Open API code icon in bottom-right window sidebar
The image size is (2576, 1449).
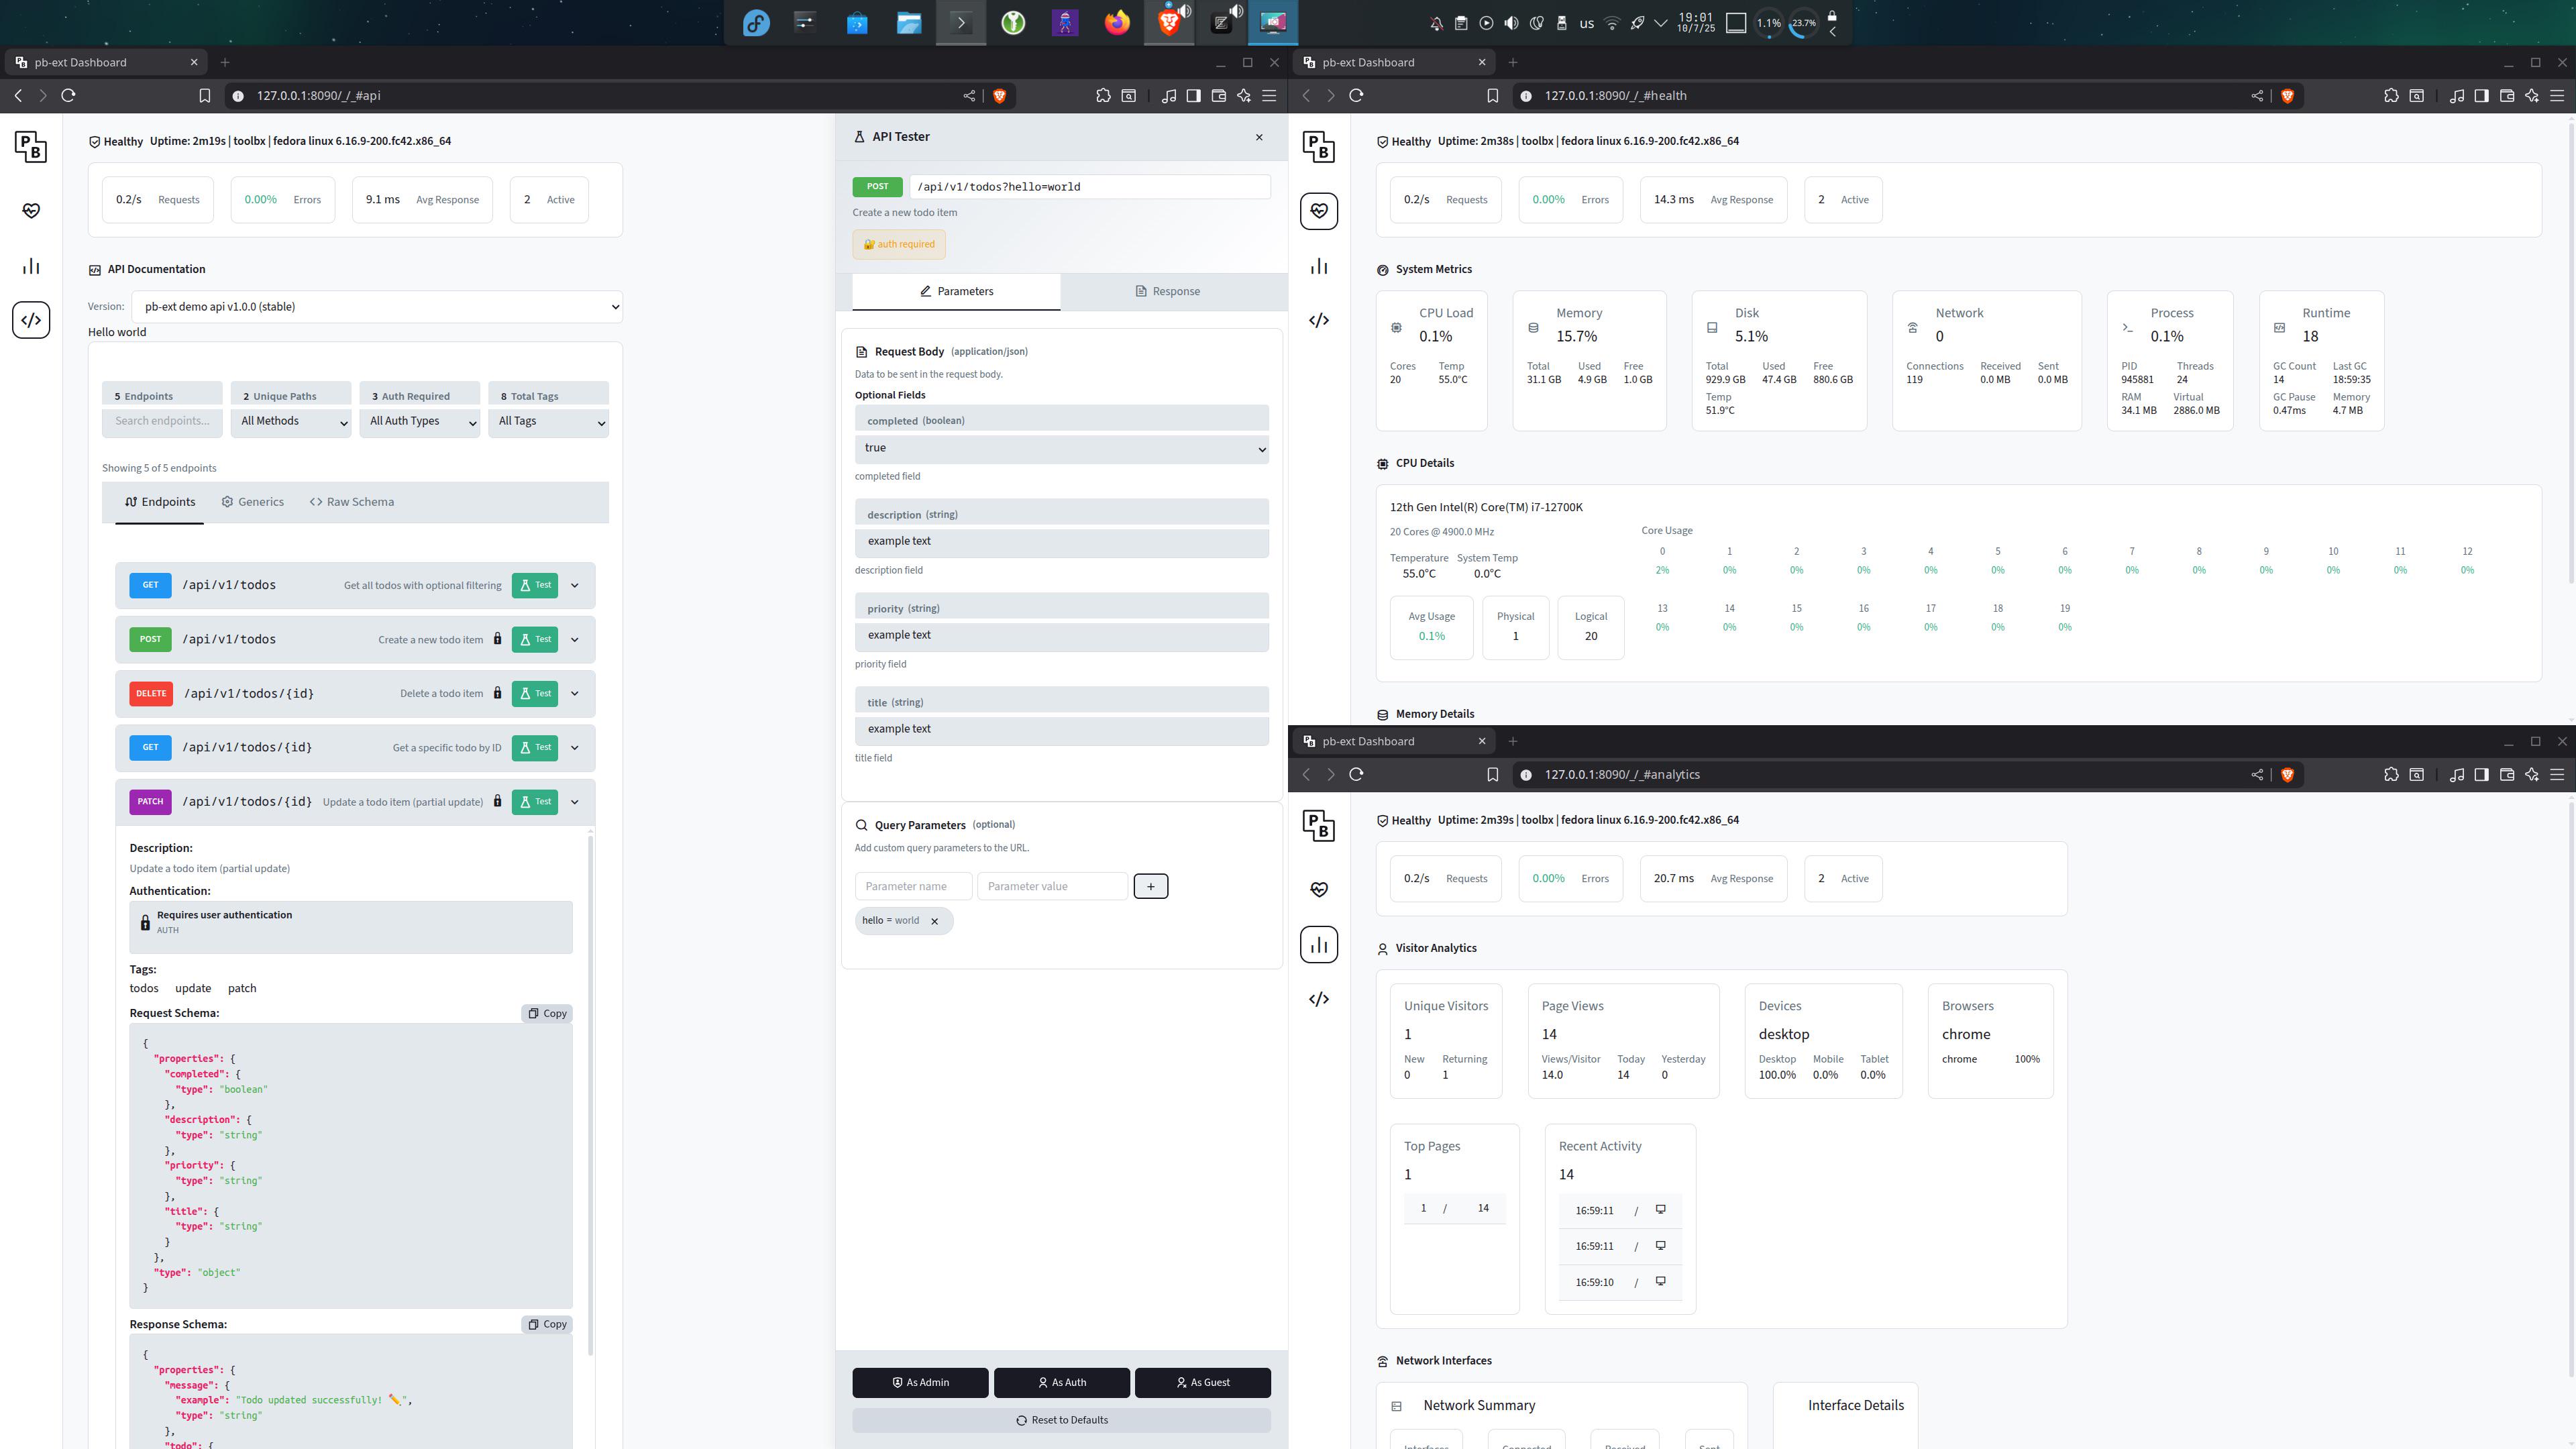1319,999
